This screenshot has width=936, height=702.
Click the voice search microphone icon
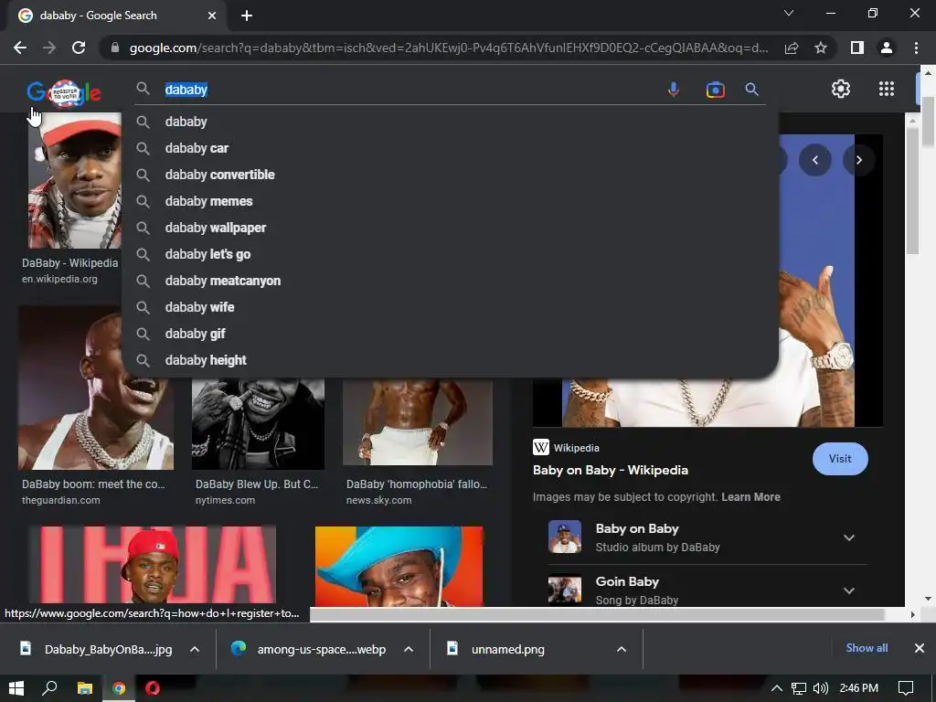click(673, 90)
